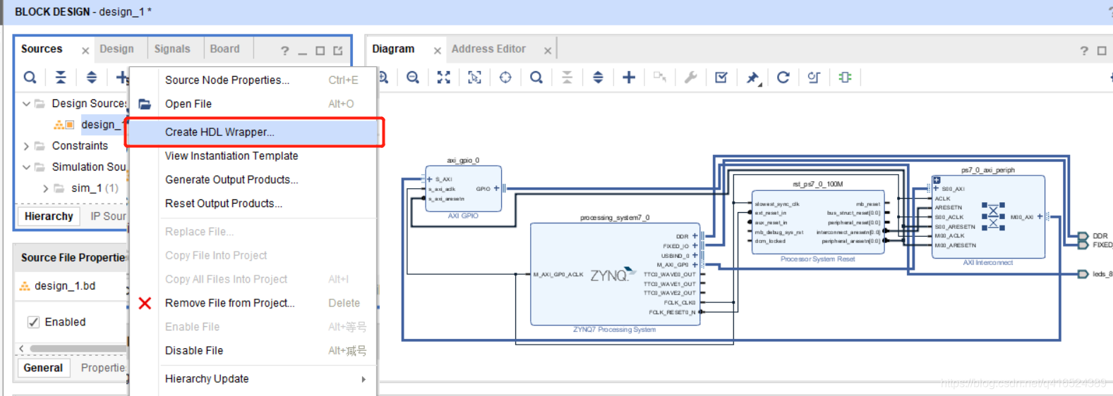This screenshot has height=396, width=1113.
Task: Zoom out of the block diagram
Action: tap(413, 78)
